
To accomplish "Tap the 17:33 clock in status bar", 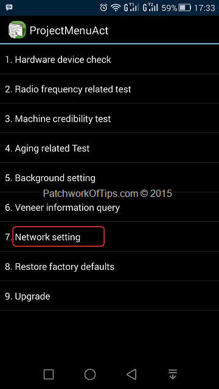I will point(204,8).
